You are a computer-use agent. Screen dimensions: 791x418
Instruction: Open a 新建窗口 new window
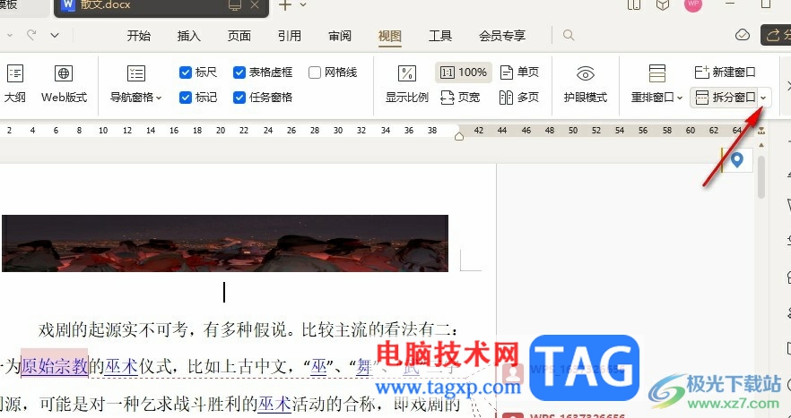pos(725,73)
